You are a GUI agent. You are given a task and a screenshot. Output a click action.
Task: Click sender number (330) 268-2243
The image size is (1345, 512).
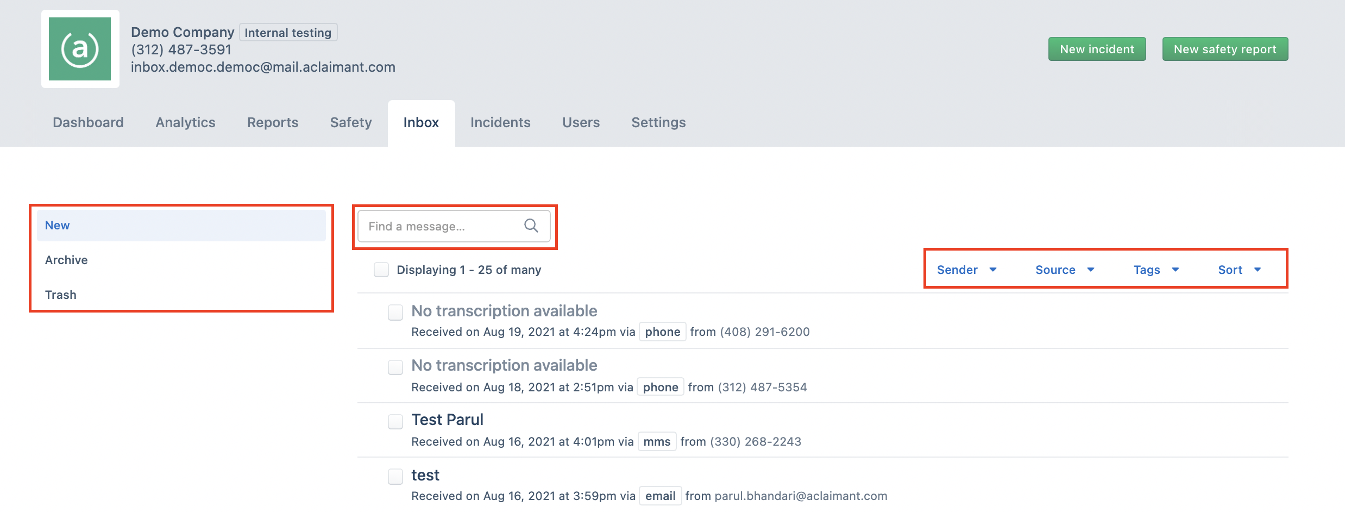(x=756, y=441)
